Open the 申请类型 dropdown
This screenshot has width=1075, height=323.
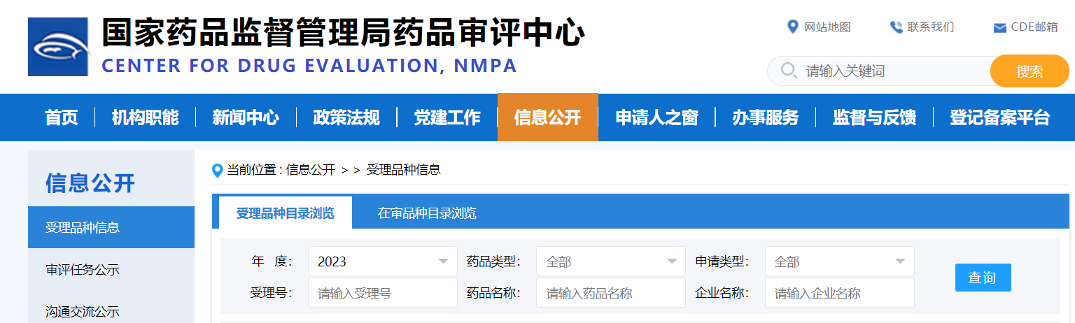click(x=840, y=261)
